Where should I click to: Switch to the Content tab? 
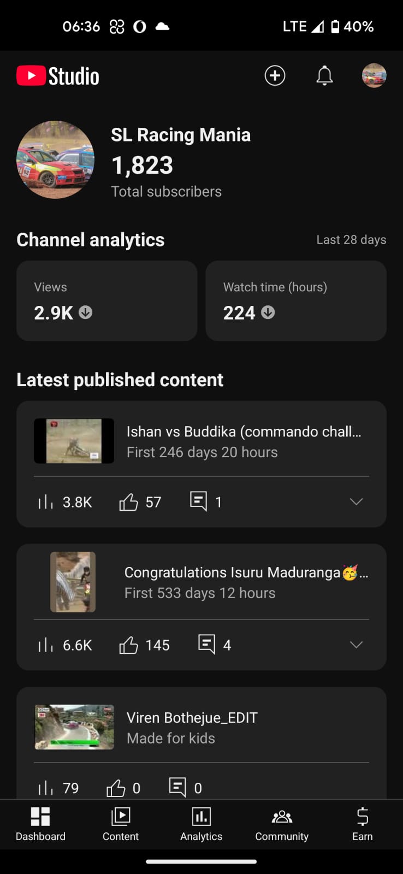tap(121, 824)
